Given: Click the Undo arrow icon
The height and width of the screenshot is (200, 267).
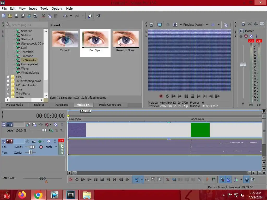Looking at the screenshot, I should 65,16.
